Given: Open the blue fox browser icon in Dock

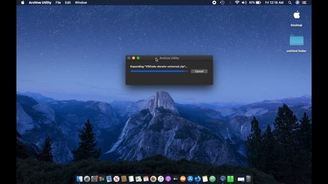Looking at the screenshot, I should click(197, 179).
